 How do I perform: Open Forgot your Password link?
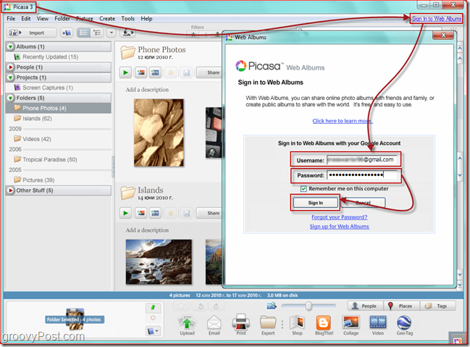tap(340, 217)
